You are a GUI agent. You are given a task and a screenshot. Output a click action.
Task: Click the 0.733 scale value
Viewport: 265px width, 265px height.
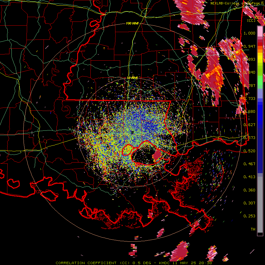coord(249,99)
